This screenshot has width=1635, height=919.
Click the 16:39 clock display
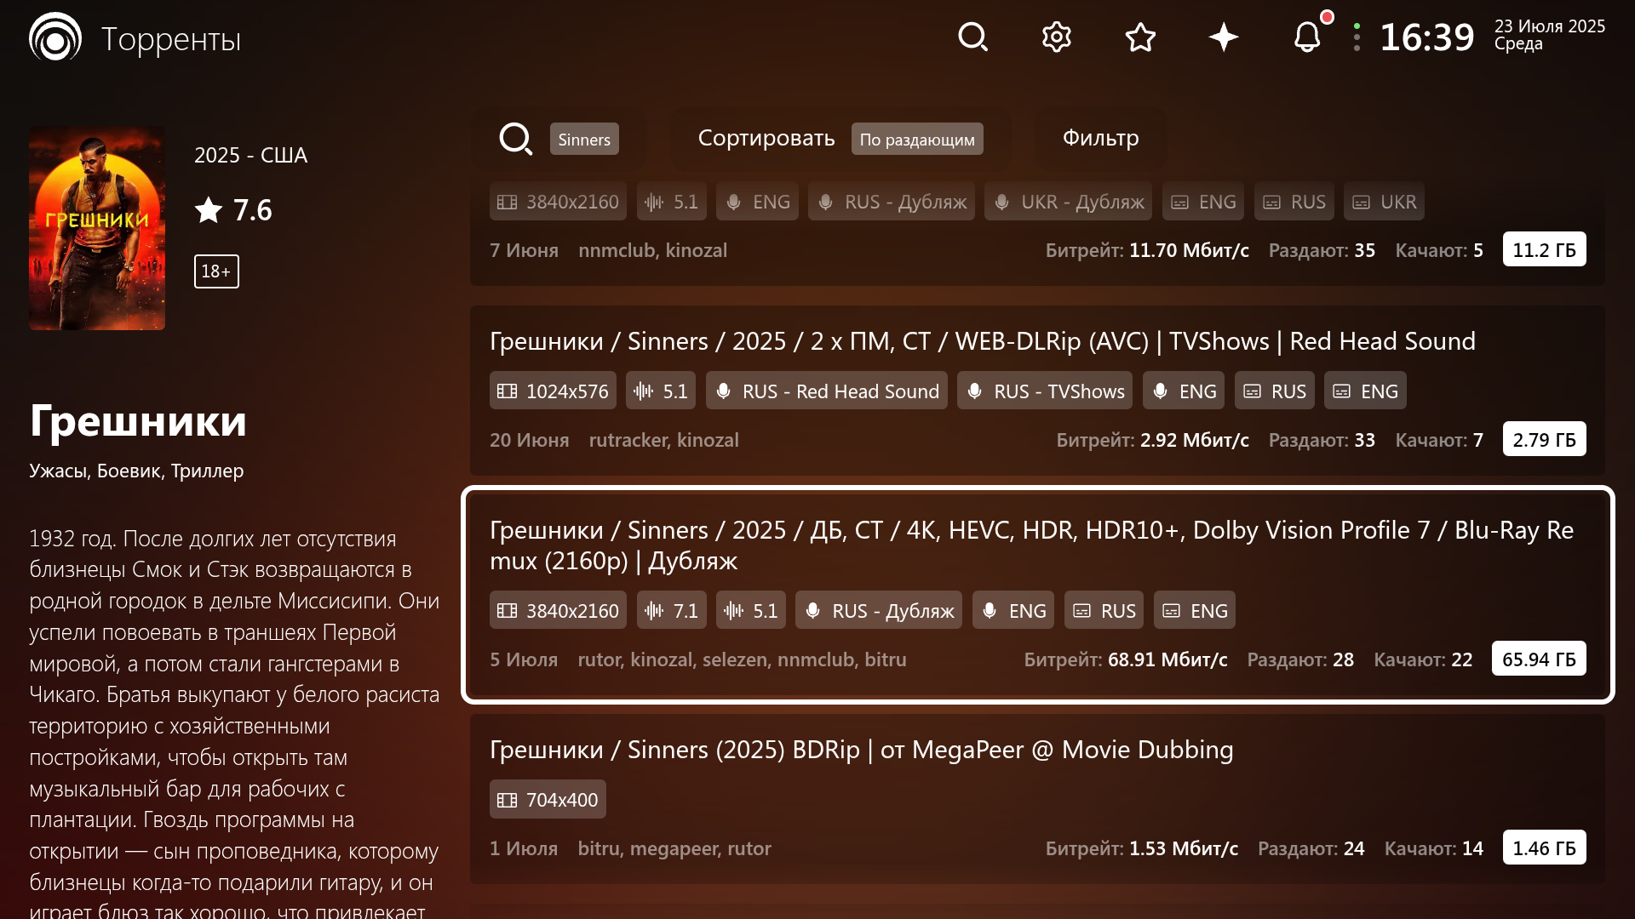1426,37
